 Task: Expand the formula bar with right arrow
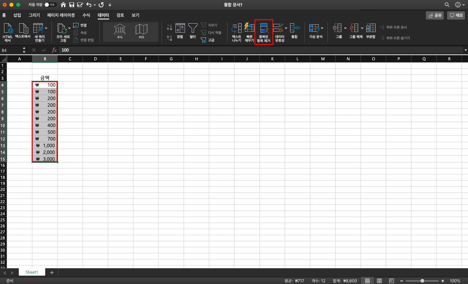click(x=466, y=50)
